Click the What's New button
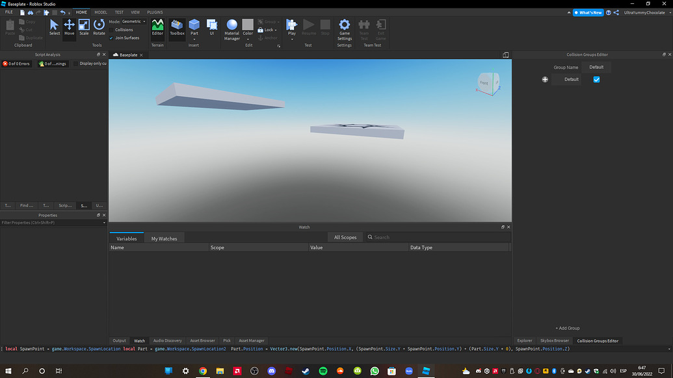Viewport: 673px width, 378px height. click(x=588, y=12)
